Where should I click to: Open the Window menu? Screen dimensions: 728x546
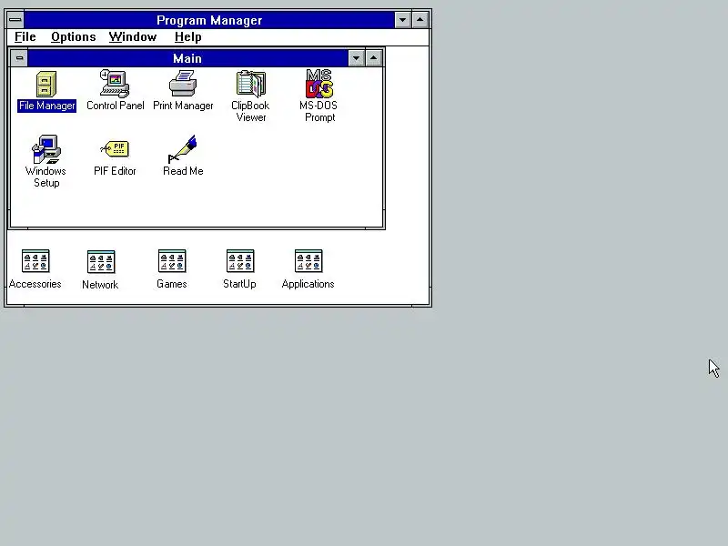133,37
